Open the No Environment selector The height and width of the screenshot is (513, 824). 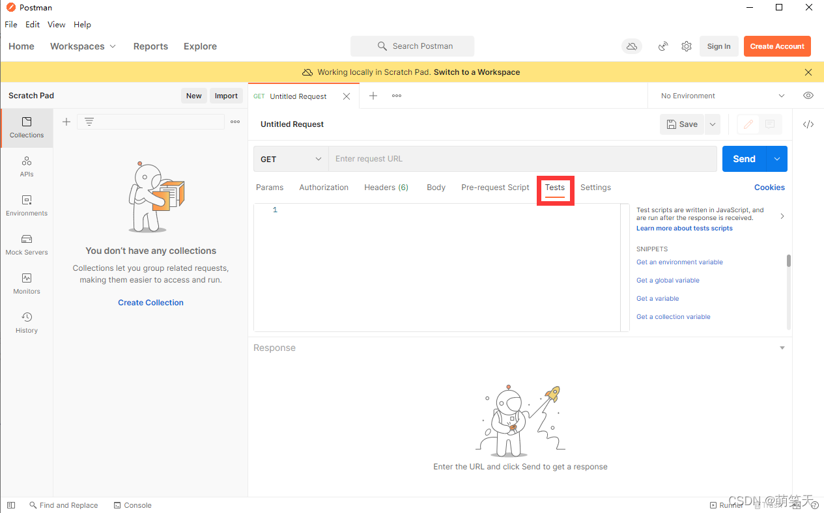722,96
